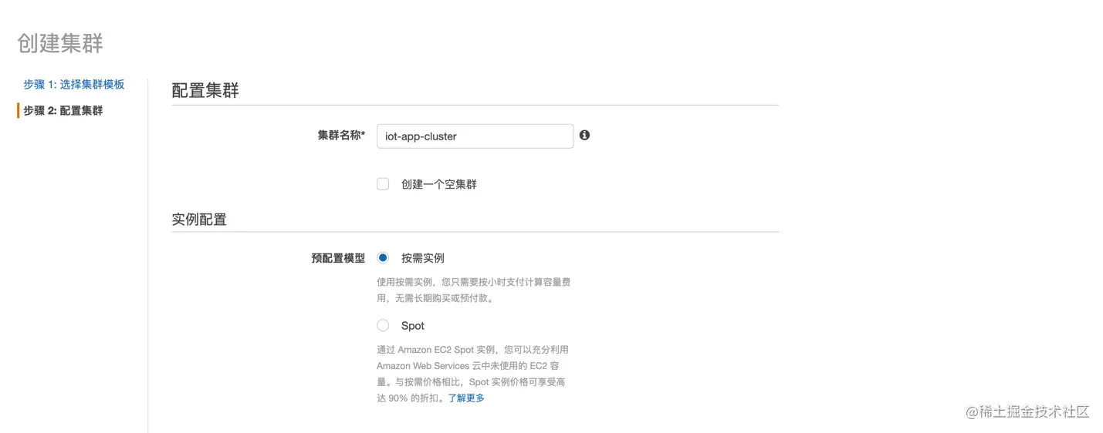This screenshot has height=433, width=1103.
Task: Click the 配置集群 section heading
Action: [x=205, y=91]
